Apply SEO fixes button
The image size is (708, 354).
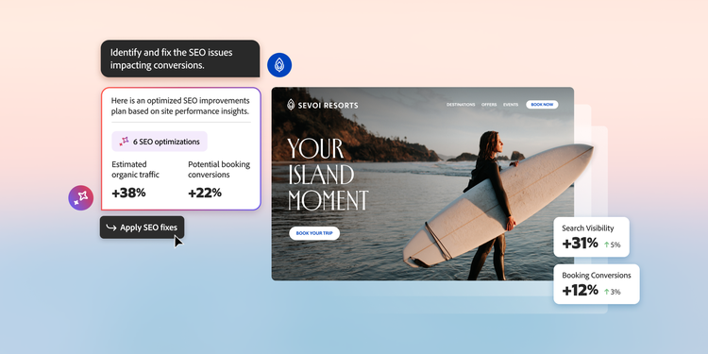click(142, 228)
